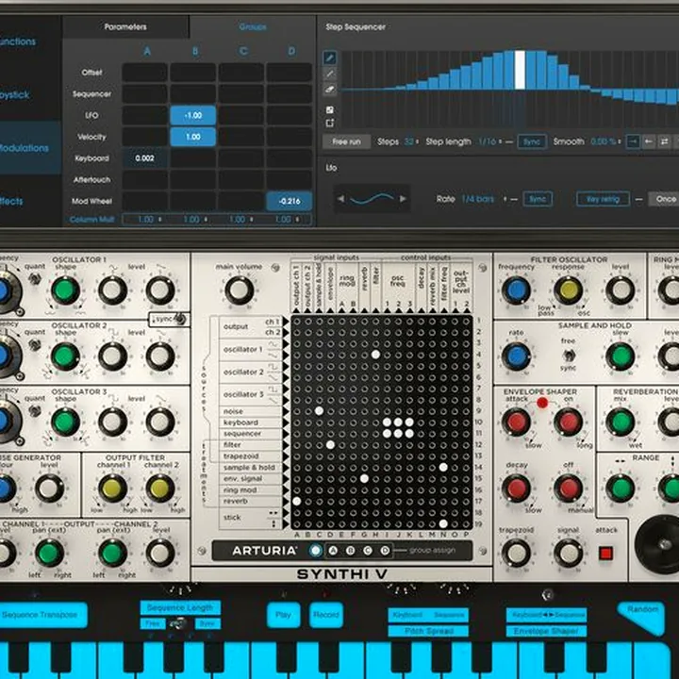Click the lit group assign selector circle

pos(316,551)
